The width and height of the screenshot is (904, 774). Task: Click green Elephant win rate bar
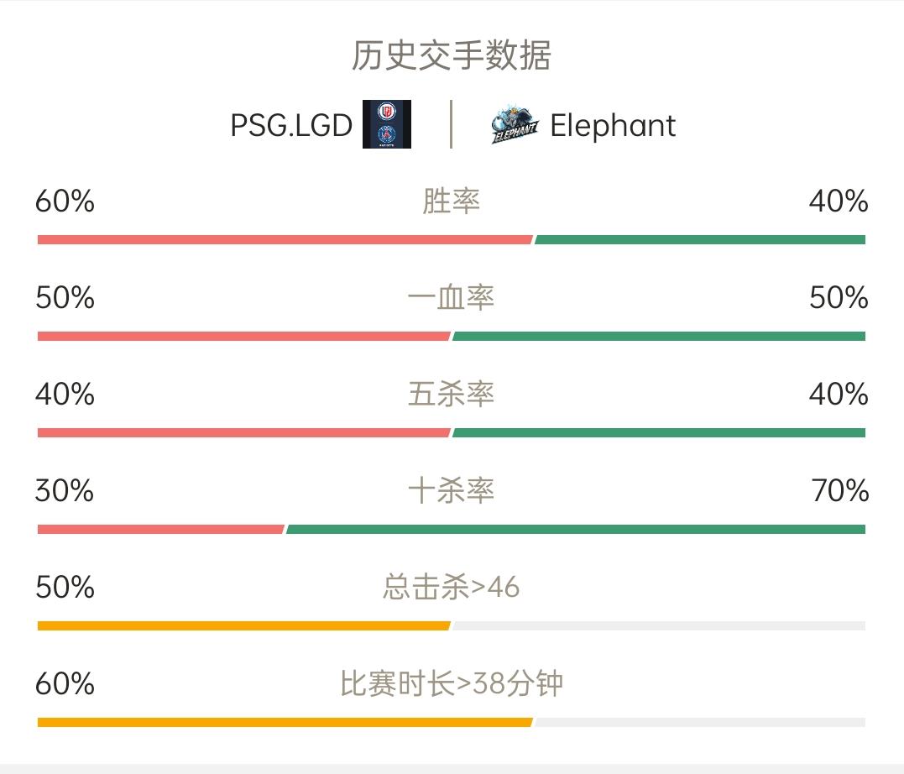coord(700,239)
